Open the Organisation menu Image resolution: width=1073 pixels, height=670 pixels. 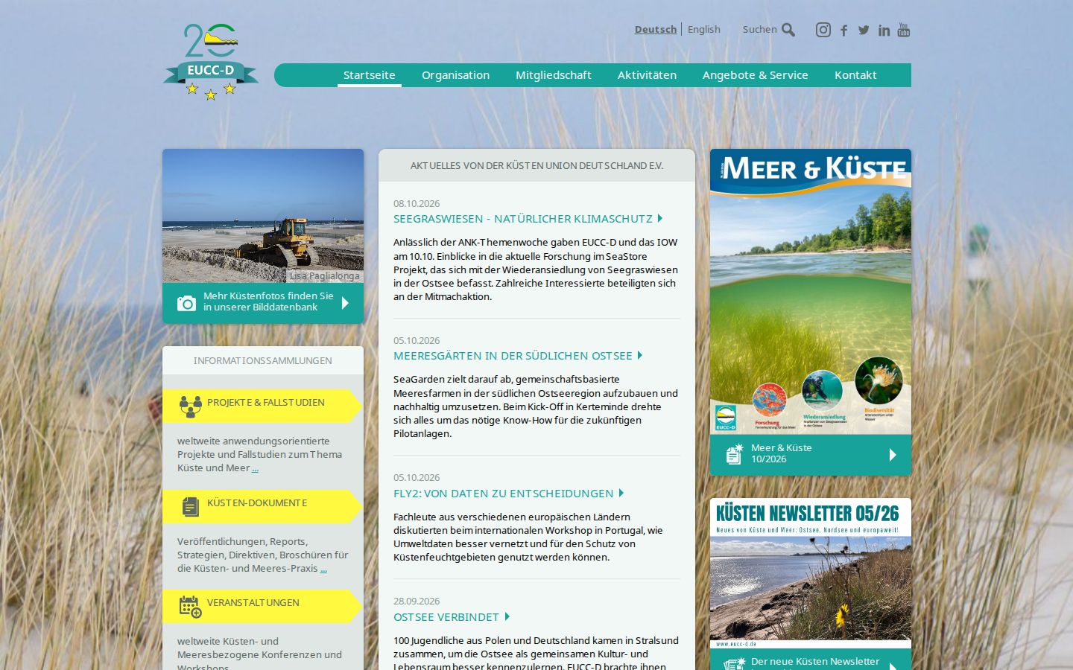pyautogui.click(x=456, y=75)
